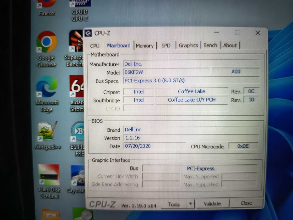Click the Chipset Intel vendor field

(x=139, y=92)
